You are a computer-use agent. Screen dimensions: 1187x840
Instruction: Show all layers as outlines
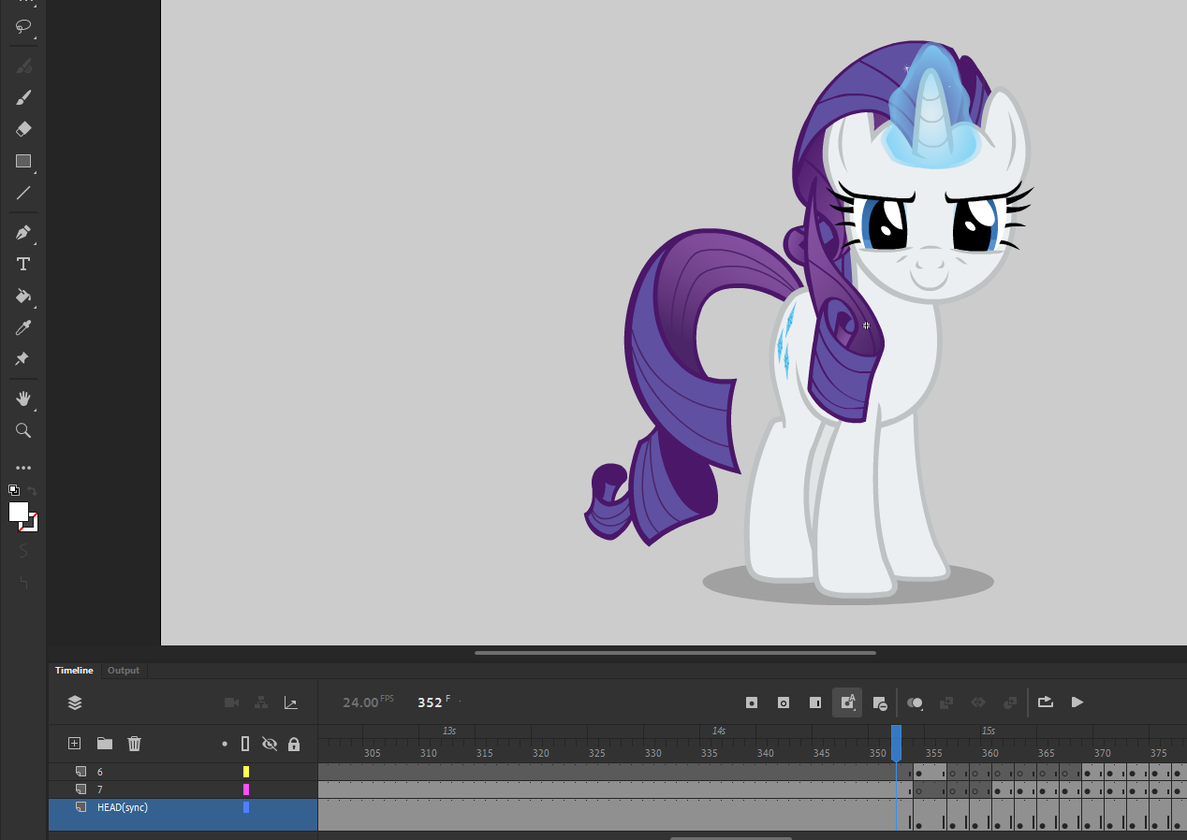(x=245, y=744)
